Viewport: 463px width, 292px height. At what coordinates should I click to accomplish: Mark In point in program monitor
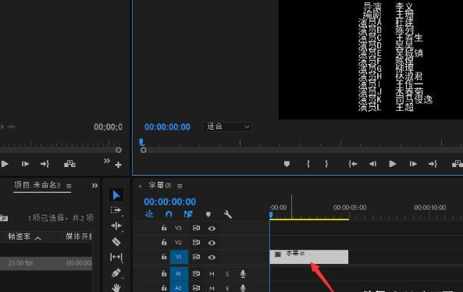tap(308, 164)
